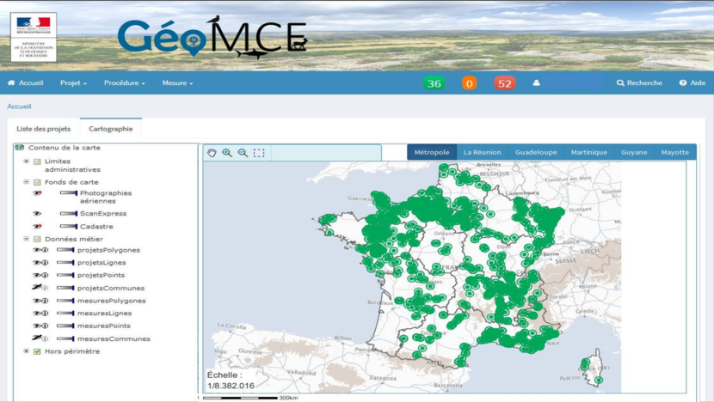Click the info icon for mesuresLignes
Viewport: 714px width, 402px height.
pos(45,313)
